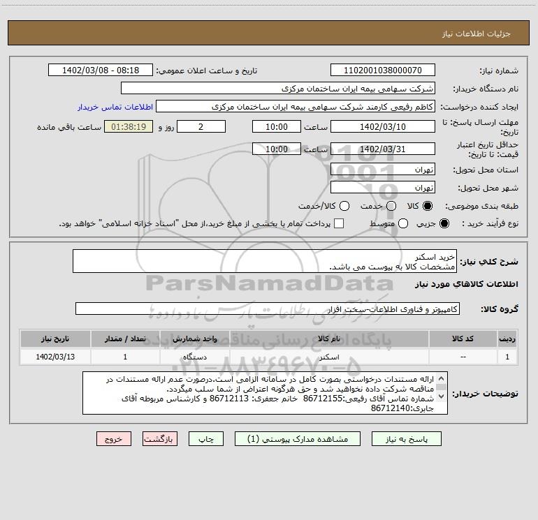Click the ساعت باقی مانده label
This screenshot has height=520, width=538.
pos(69,127)
